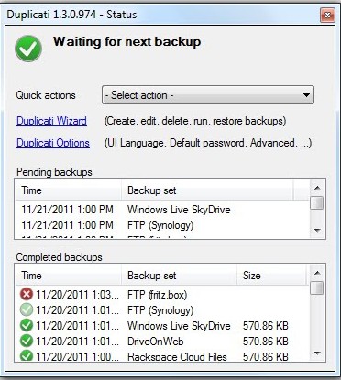Image resolution: width=341 pixels, height=380 pixels.
Task: Click Backup set column header in Pending backups
Action: coord(207,190)
